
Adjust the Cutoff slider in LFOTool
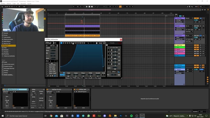(53, 48)
